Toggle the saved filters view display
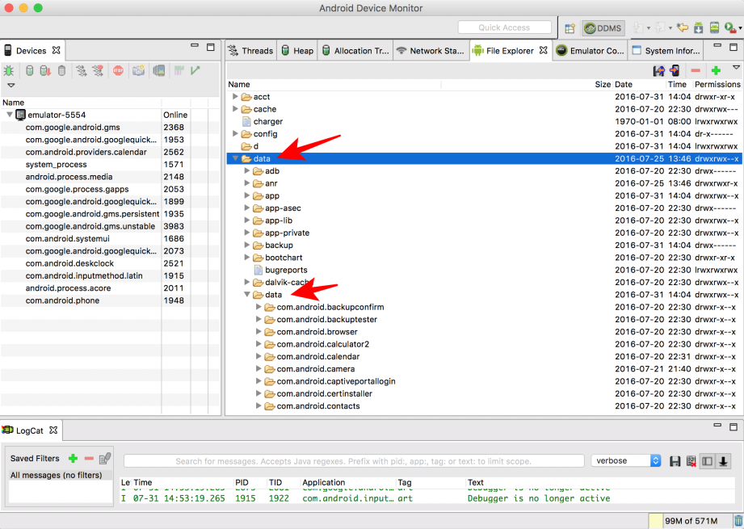Image resolution: width=744 pixels, height=529 pixels. [x=707, y=461]
